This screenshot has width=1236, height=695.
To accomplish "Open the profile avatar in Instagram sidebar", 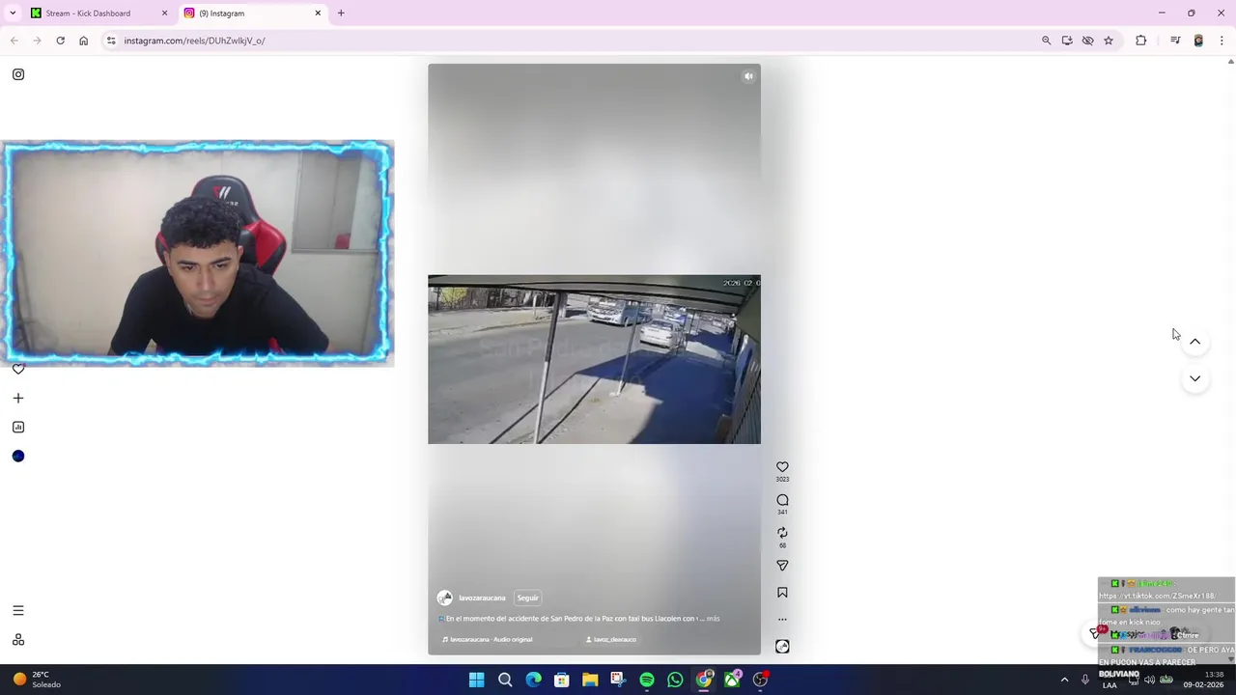I will (x=18, y=456).
